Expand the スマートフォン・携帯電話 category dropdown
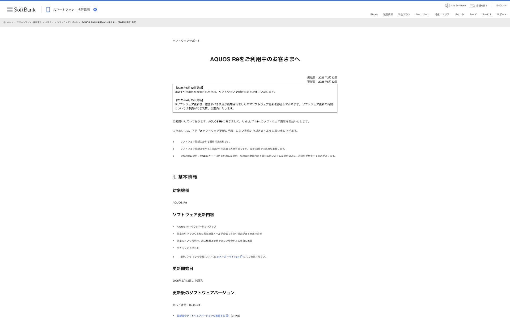This screenshot has height=318, width=510. point(95,10)
